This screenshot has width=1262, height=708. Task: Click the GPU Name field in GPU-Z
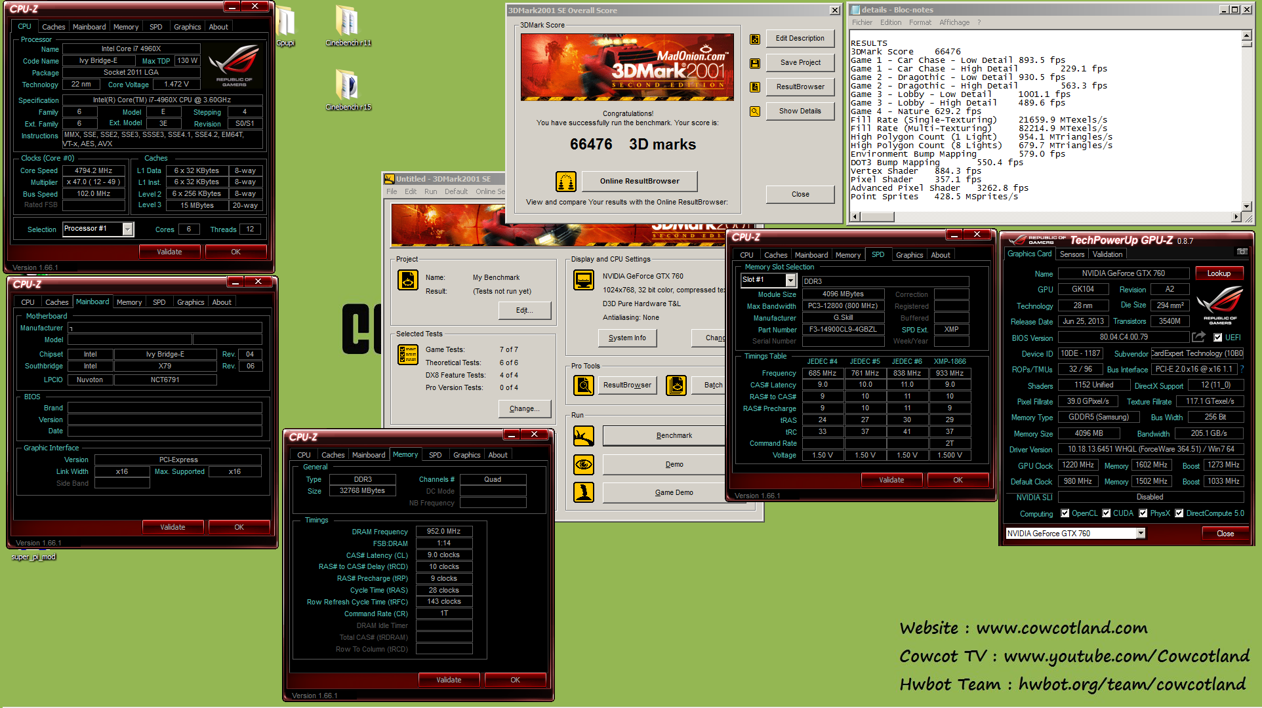pyautogui.click(x=1123, y=273)
